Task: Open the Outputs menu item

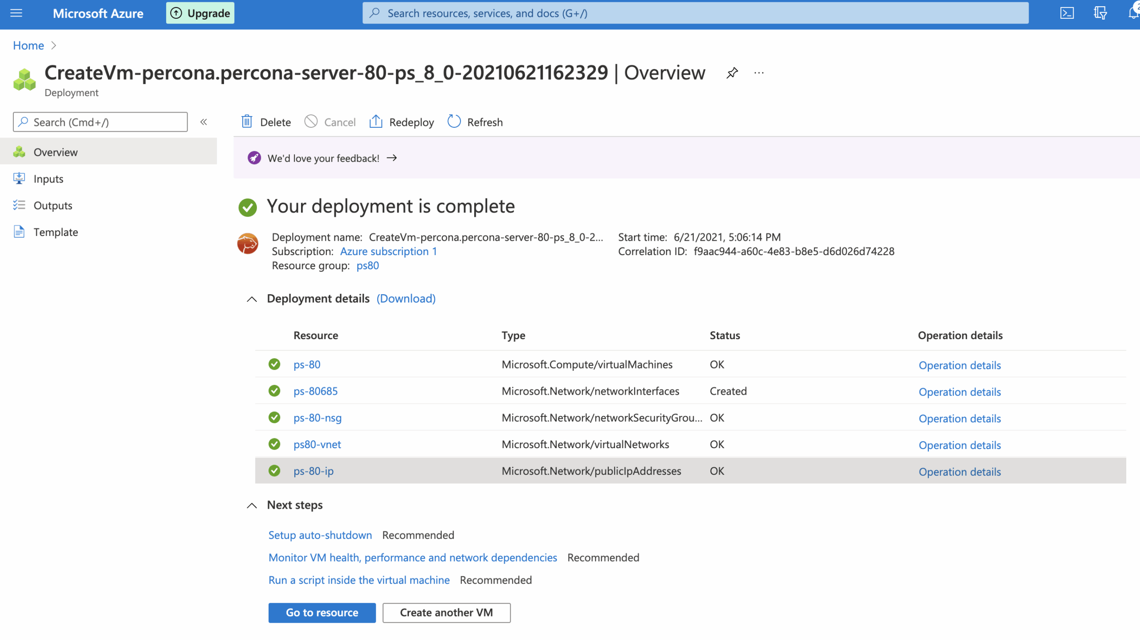Action: coord(53,206)
